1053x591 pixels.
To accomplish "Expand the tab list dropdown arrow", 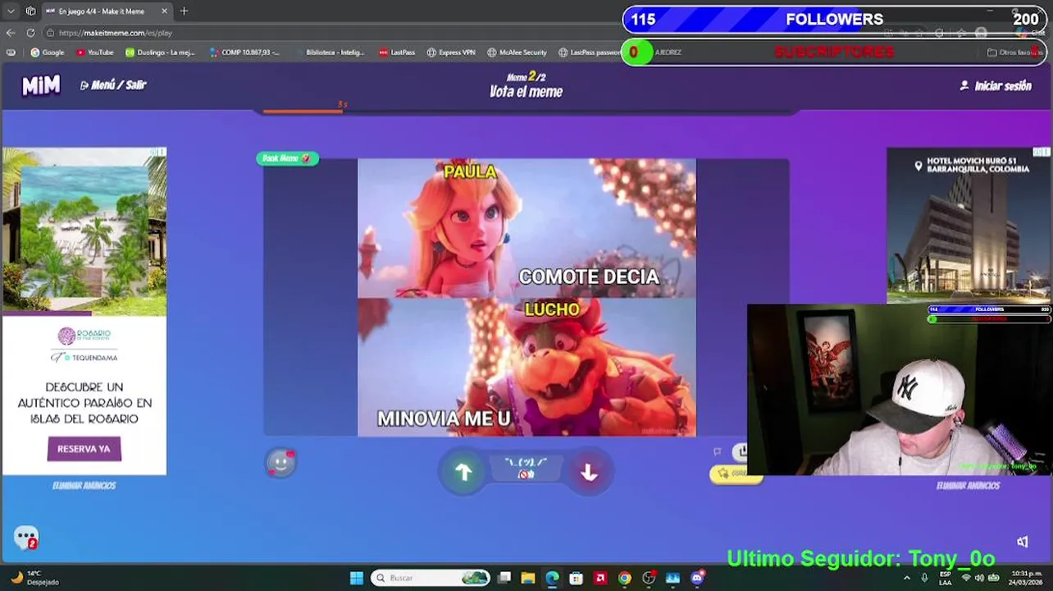I will click(11, 11).
